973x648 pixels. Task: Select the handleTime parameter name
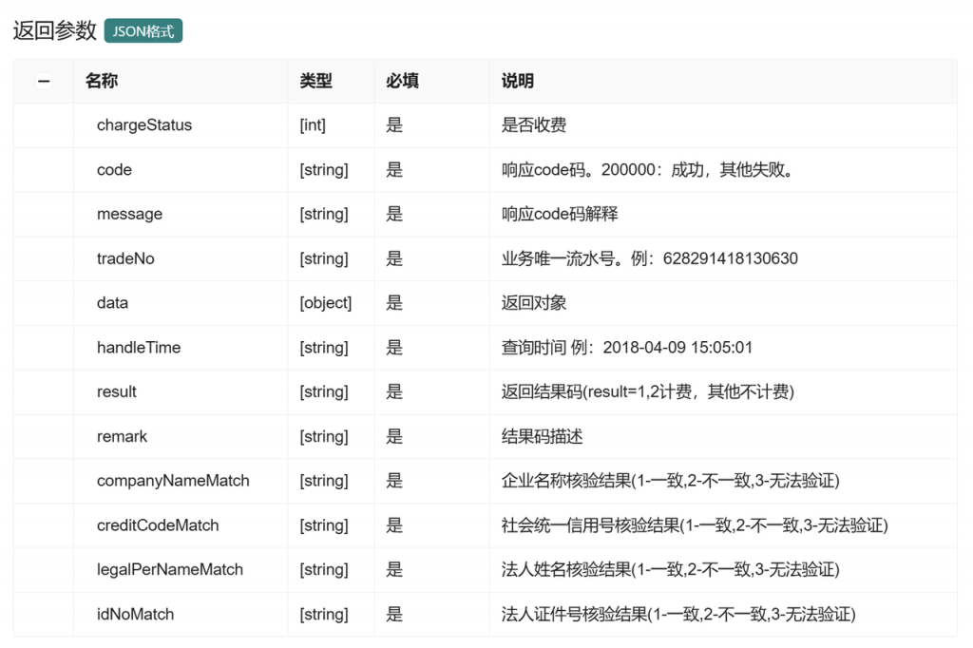tap(139, 348)
